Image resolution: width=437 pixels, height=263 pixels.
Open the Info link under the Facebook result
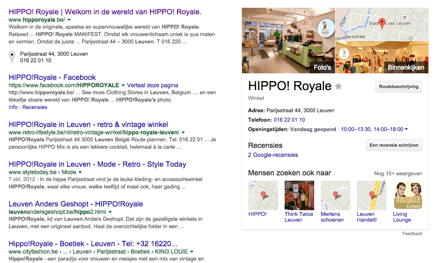tap(13, 107)
